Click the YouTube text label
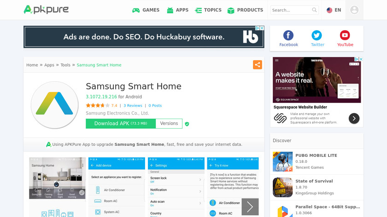 345,45
